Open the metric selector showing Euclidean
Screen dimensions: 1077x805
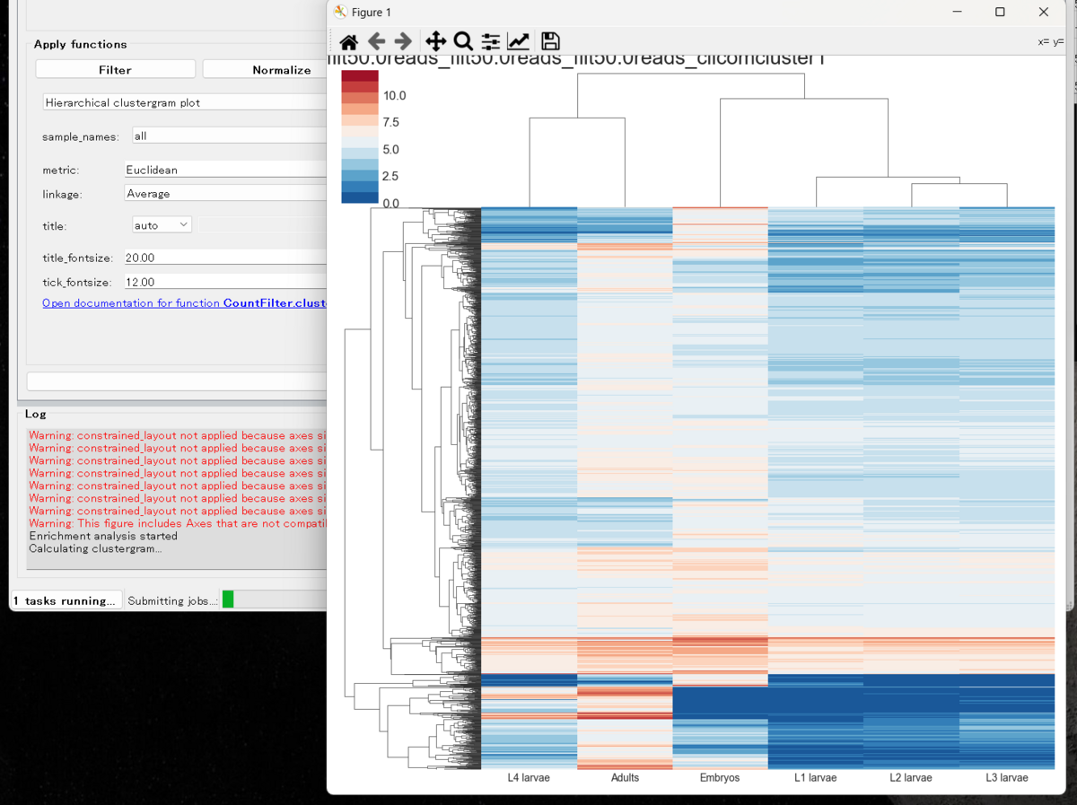(x=224, y=170)
